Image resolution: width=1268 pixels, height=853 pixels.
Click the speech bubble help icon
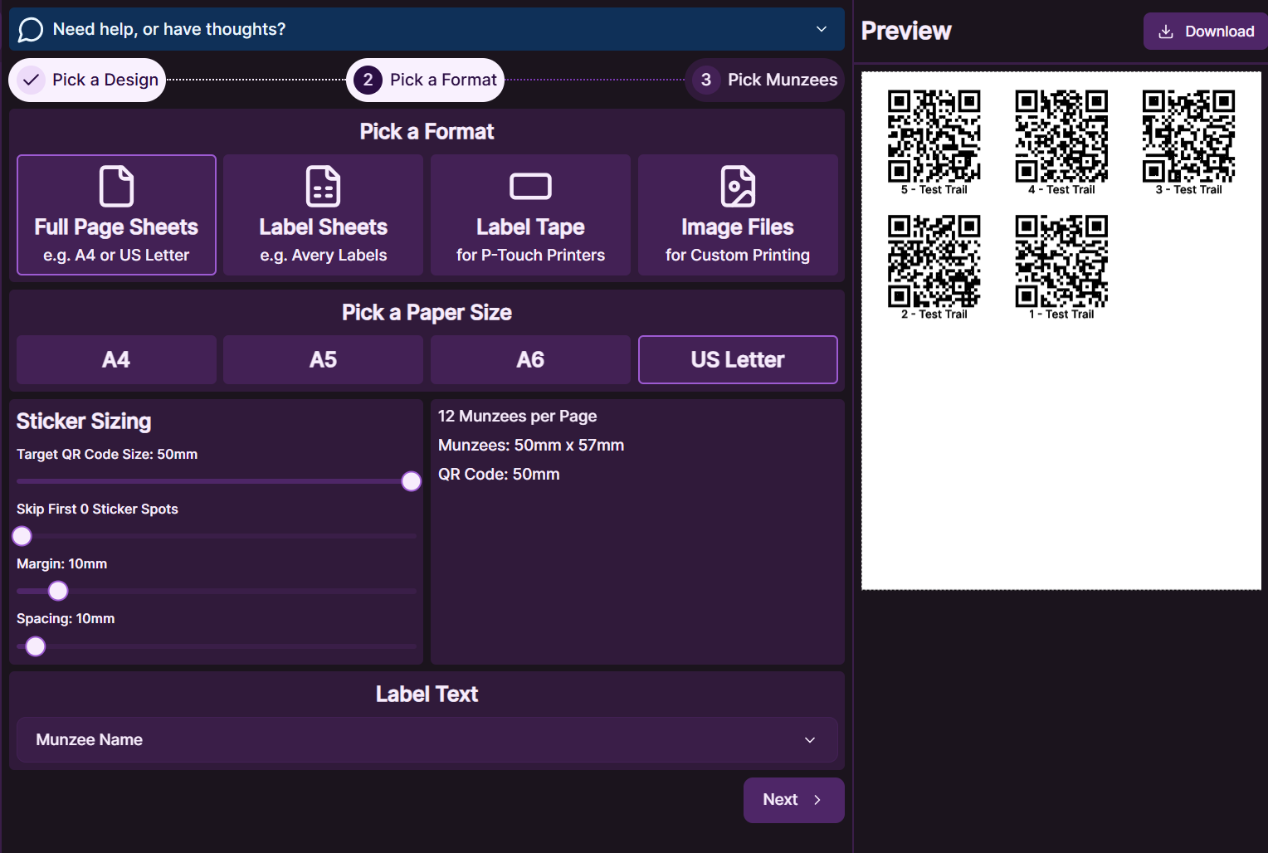31,30
